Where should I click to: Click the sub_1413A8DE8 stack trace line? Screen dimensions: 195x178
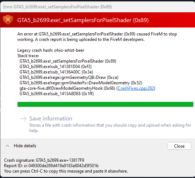pos(57,94)
